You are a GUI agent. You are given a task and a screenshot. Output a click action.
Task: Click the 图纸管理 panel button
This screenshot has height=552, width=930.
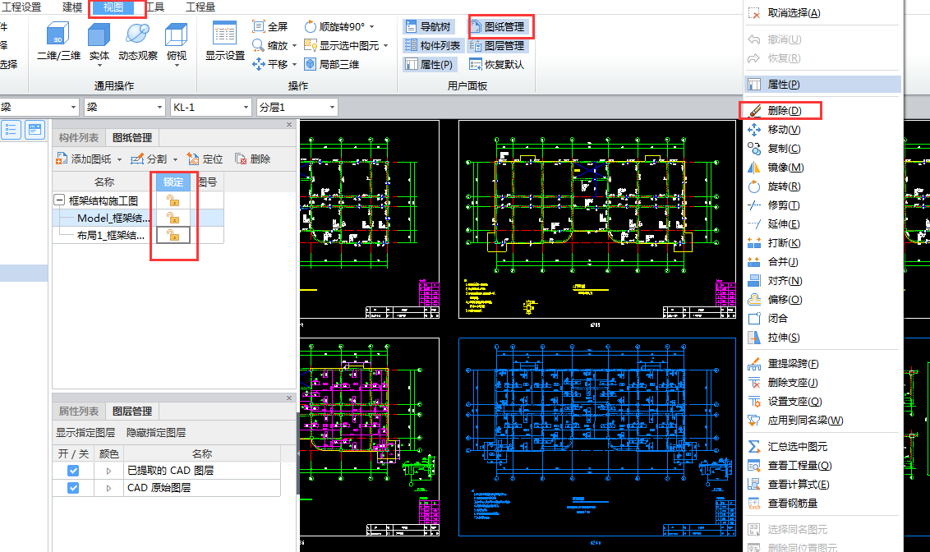click(x=500, y=27)
